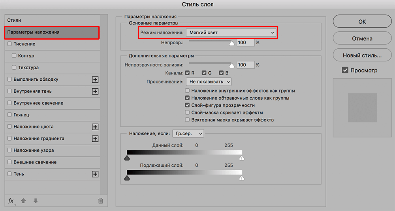Click Данный слой white slider handle

coord(242,158)
